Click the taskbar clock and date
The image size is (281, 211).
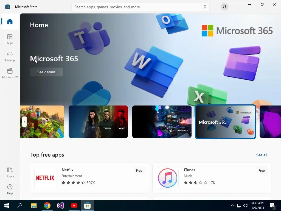click(x=257, y=206)
